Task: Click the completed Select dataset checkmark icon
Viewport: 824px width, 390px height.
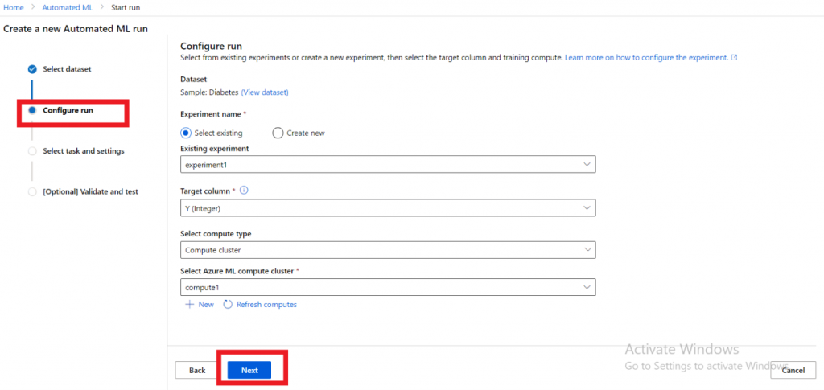Action: click(32, 69)
